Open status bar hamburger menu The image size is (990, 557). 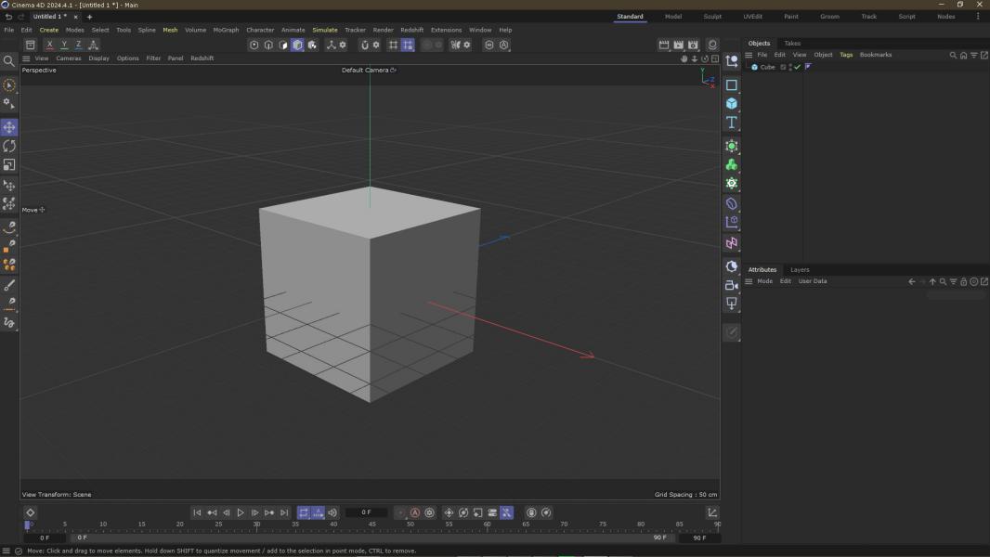click(7, 551)
